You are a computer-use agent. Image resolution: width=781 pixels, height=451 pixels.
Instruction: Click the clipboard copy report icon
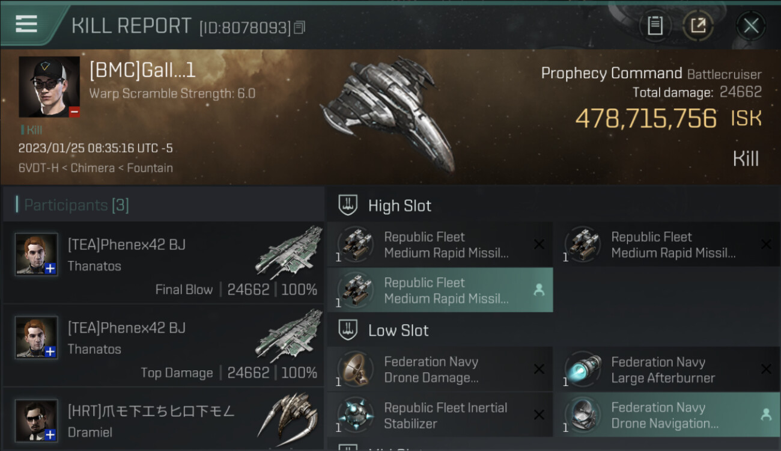click(x=655, y=26)
